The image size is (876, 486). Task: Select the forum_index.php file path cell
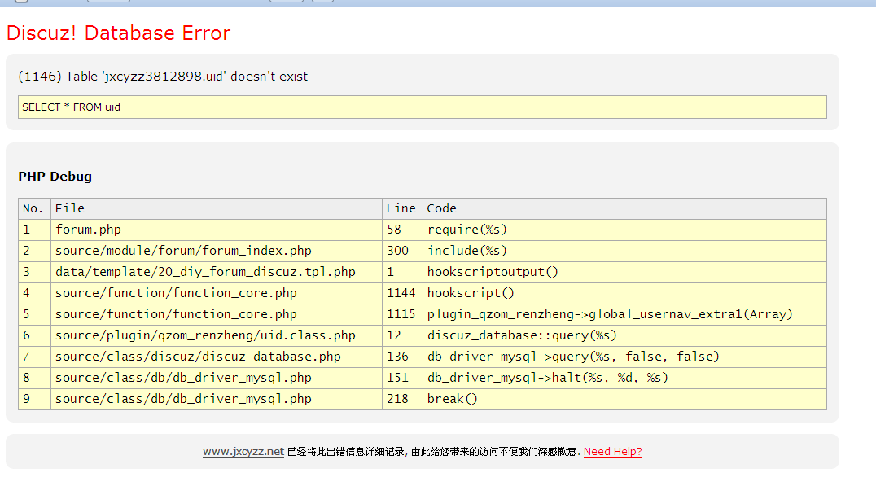pos(217,251)
